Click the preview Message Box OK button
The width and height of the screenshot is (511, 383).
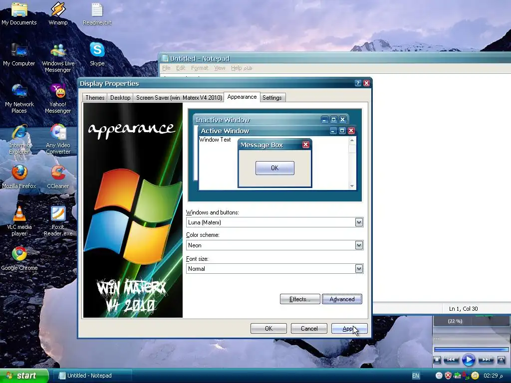click(x=275, y=168)
